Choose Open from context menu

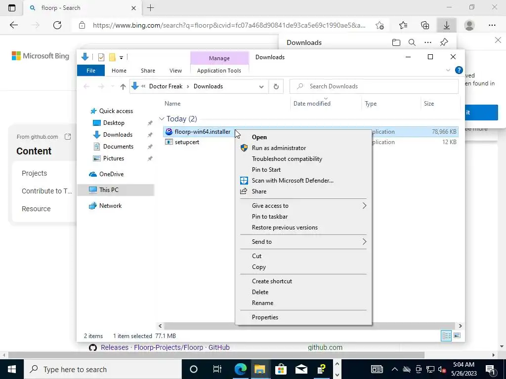[x=303, y=137]
